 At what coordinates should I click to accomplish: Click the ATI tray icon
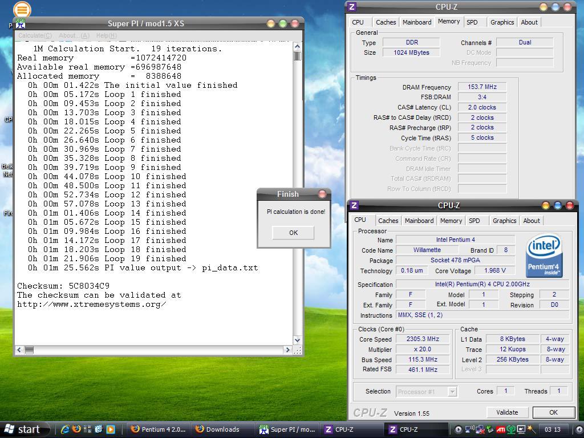[501, 429]
